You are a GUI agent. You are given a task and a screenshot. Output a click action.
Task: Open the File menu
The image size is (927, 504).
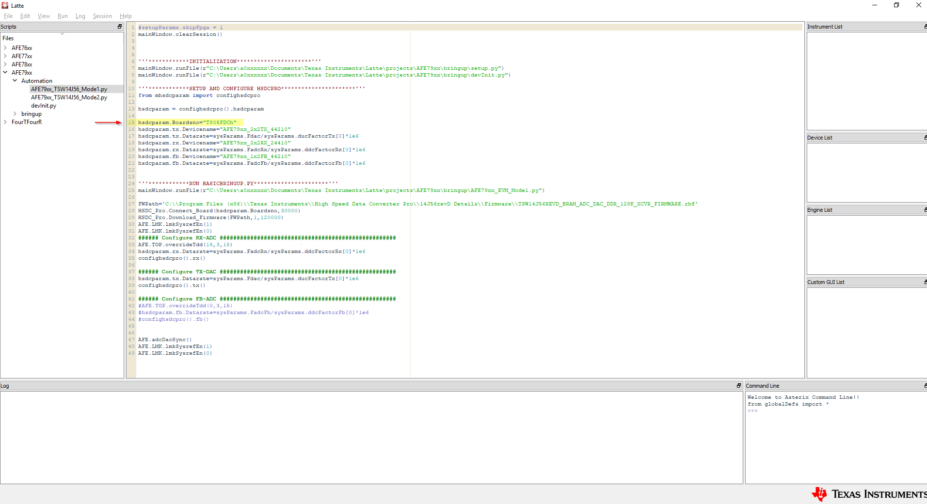[8, 16]
